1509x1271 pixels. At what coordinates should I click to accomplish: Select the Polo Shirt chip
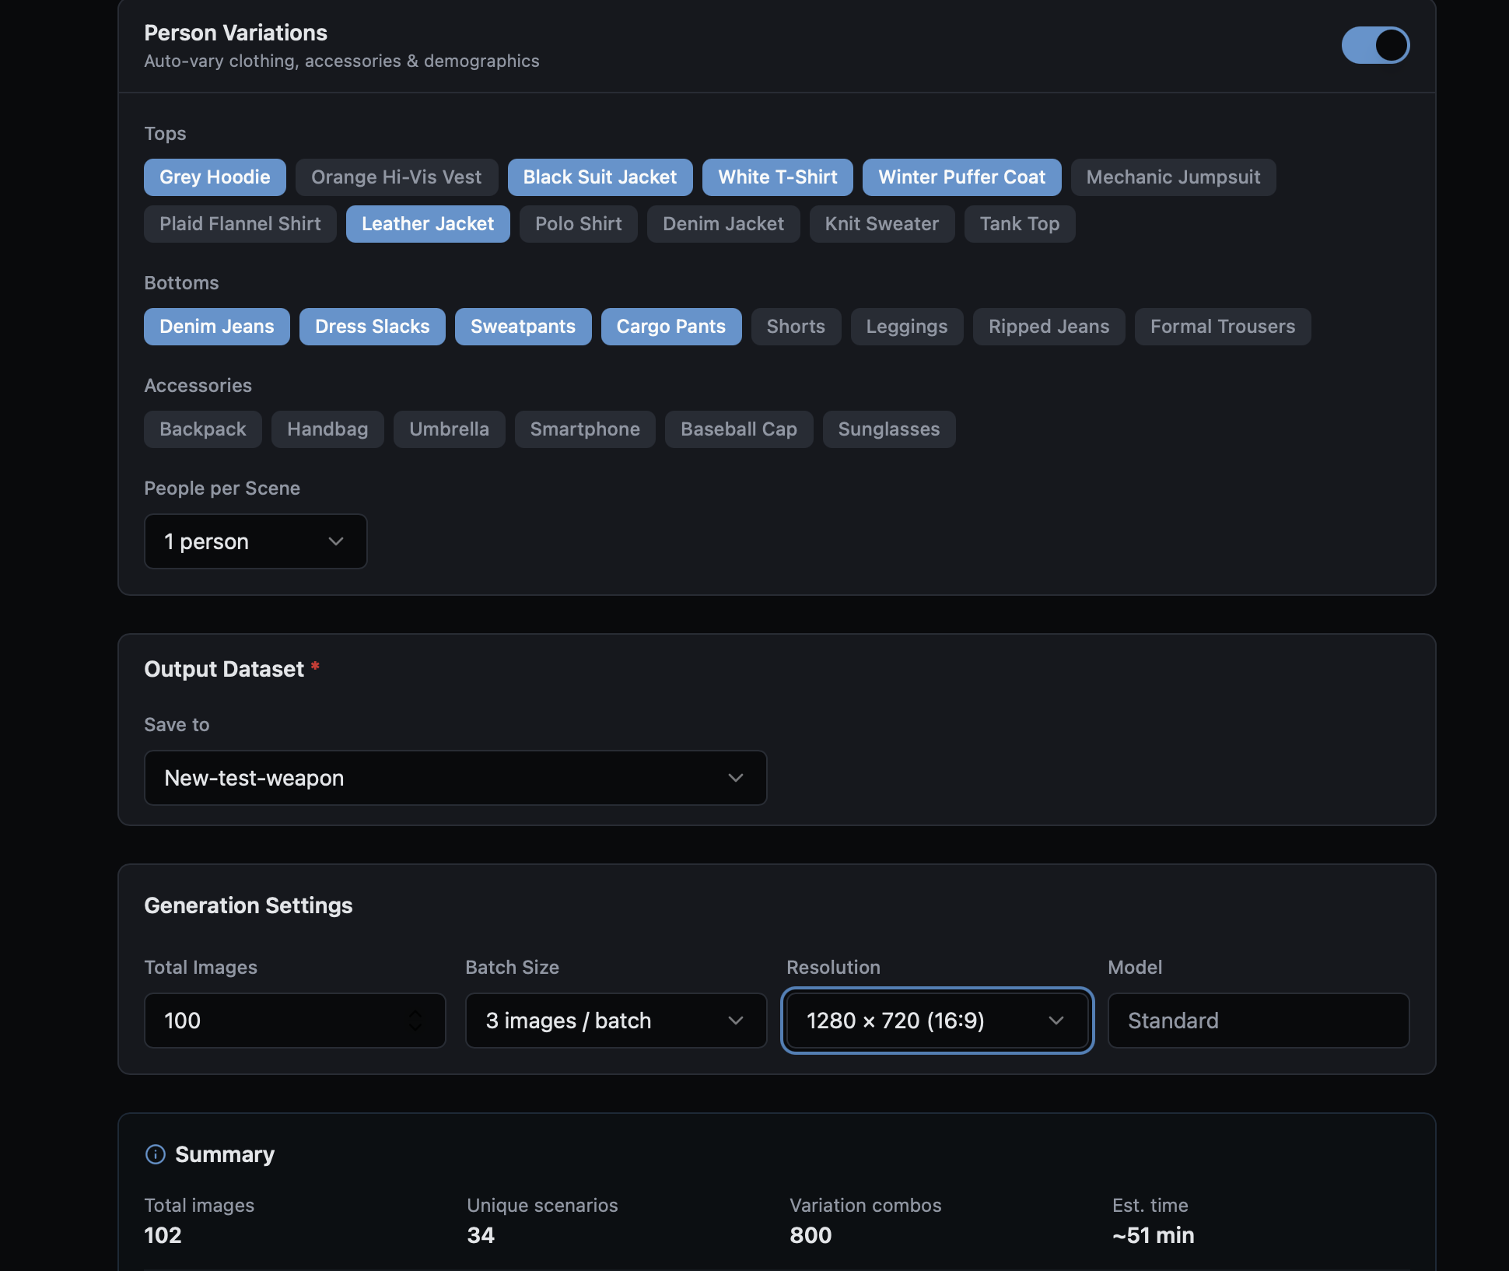pyautogui.click(x=579, y=224)
